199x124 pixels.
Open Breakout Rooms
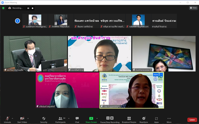click(129, 120)
